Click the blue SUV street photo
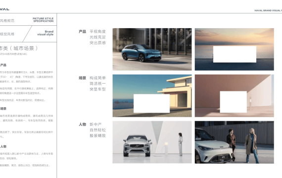Viewport: 282px width, 178px height. point(152,49)
